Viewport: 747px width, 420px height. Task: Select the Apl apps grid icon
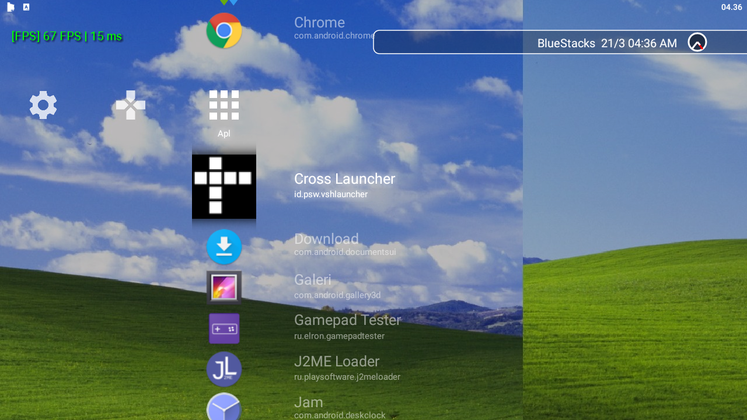(x=224, y=105)
